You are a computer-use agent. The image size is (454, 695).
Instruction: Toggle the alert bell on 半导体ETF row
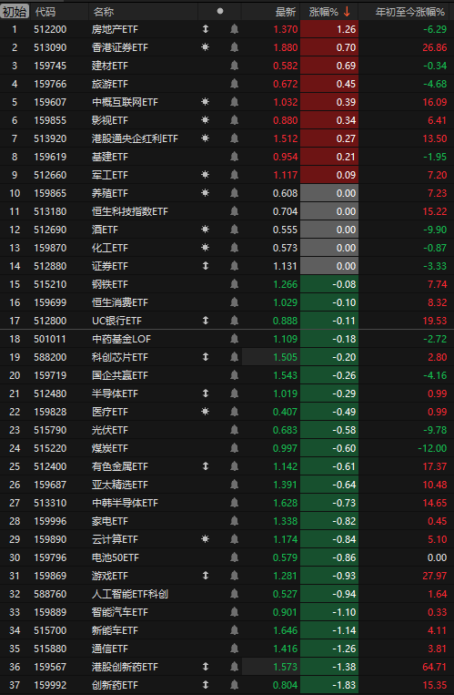pos(235,393)
